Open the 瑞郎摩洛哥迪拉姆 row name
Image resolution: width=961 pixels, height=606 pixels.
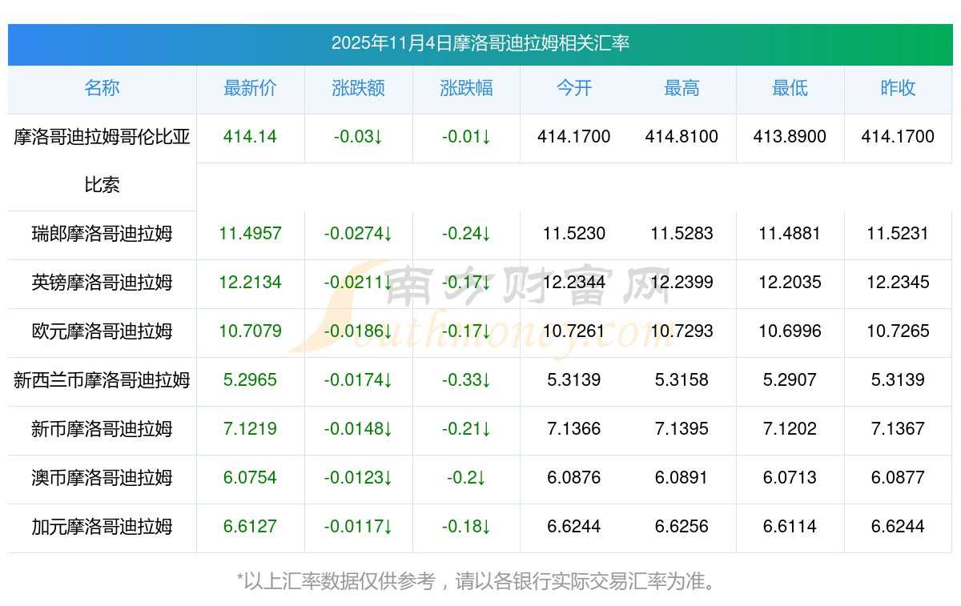[102, 235]
